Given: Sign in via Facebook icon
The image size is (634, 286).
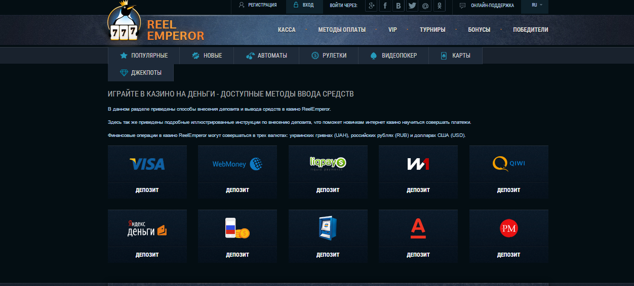Looking at the screenshot, I should (385, 6).
